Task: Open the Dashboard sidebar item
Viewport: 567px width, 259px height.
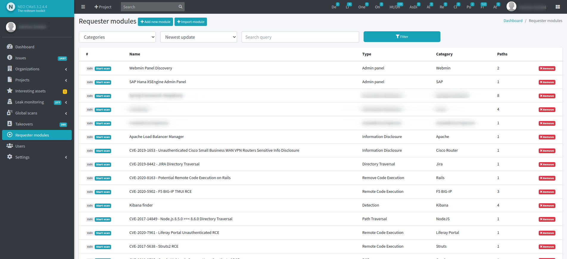Action: [x=37, y=47]
